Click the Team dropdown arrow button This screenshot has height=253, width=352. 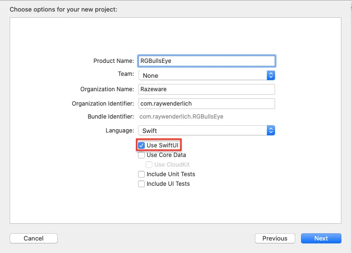click(271, 75)
